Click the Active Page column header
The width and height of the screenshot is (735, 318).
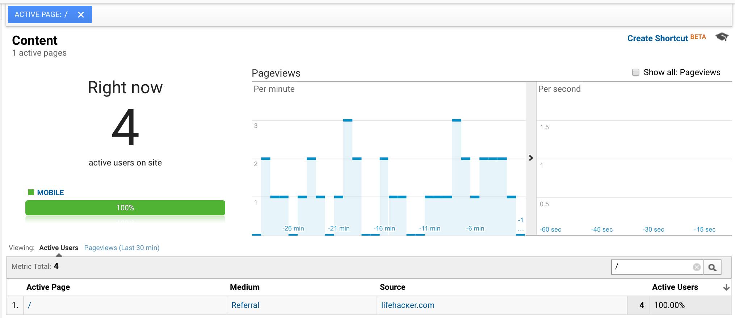48,287
